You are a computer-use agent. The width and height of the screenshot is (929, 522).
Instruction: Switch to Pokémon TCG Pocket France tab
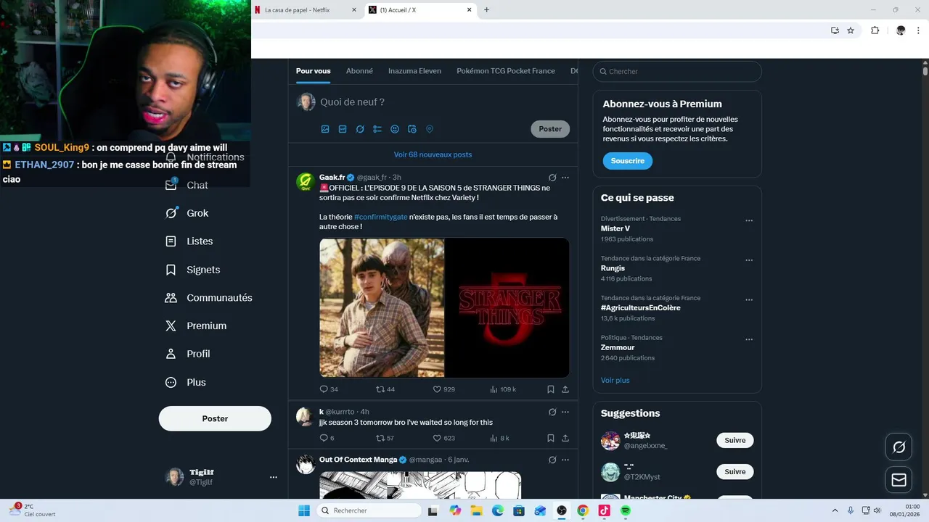[506, 71]
